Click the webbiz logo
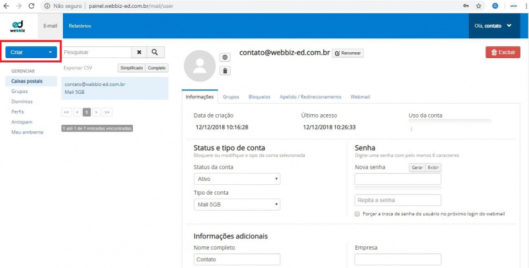Screen dimensions: 529x268 click(x=17, y=26)
